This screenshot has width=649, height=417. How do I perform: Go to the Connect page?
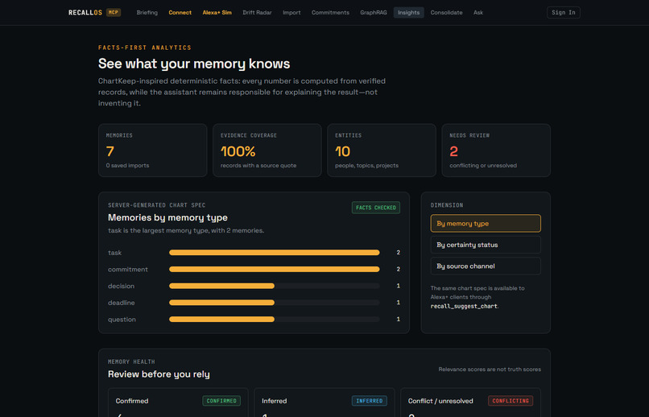[180, 12]
